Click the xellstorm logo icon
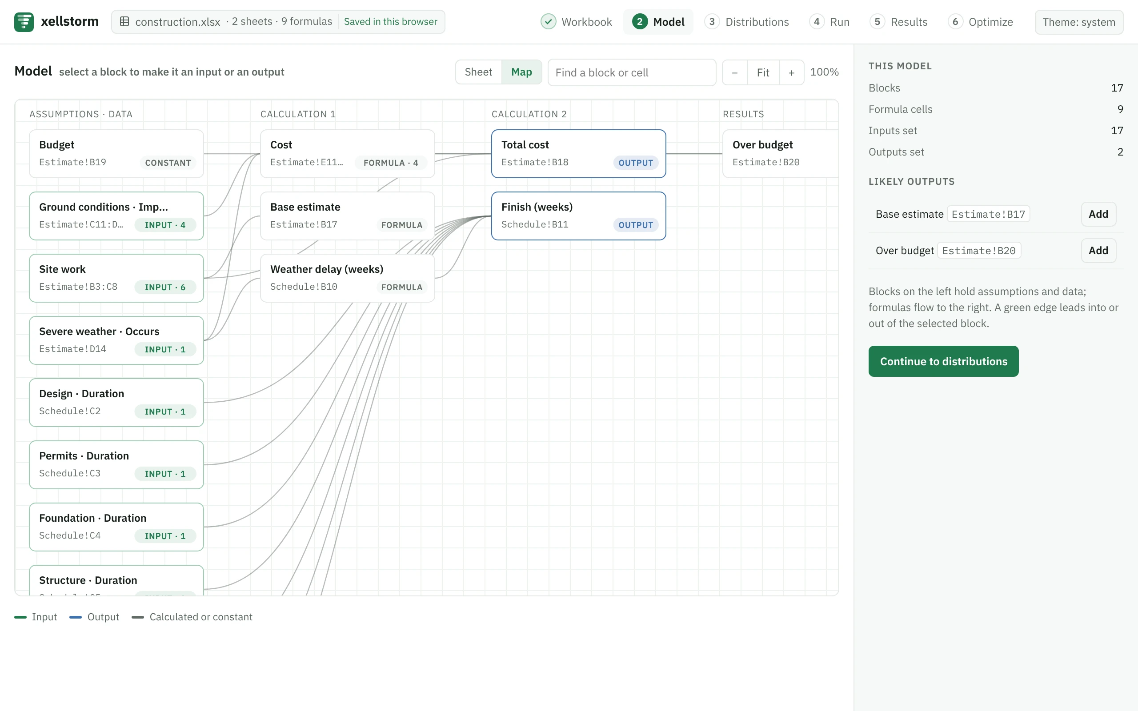Screen dimensions: 1138x711 (24, 22)
